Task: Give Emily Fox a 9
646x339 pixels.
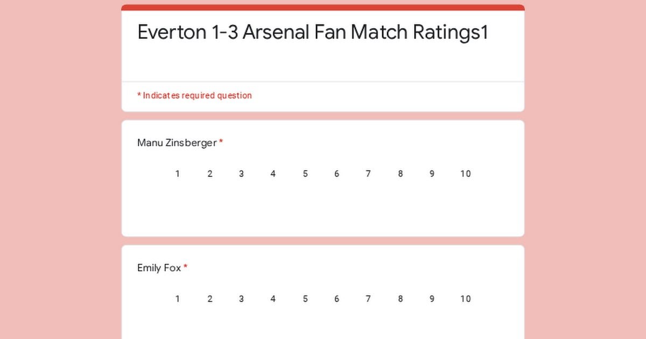Action: tap(432, 299)
